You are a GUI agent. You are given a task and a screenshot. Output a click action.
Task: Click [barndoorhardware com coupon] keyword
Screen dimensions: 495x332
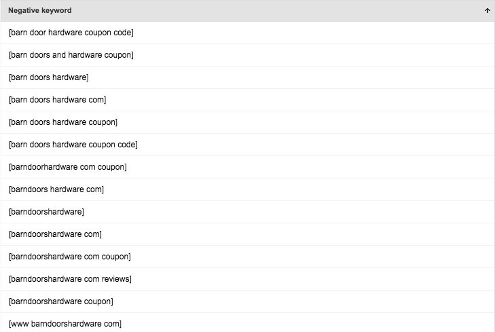68,167
